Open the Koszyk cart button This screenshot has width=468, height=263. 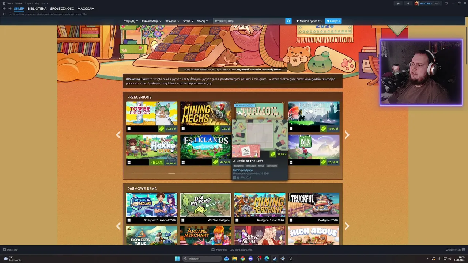333,21
